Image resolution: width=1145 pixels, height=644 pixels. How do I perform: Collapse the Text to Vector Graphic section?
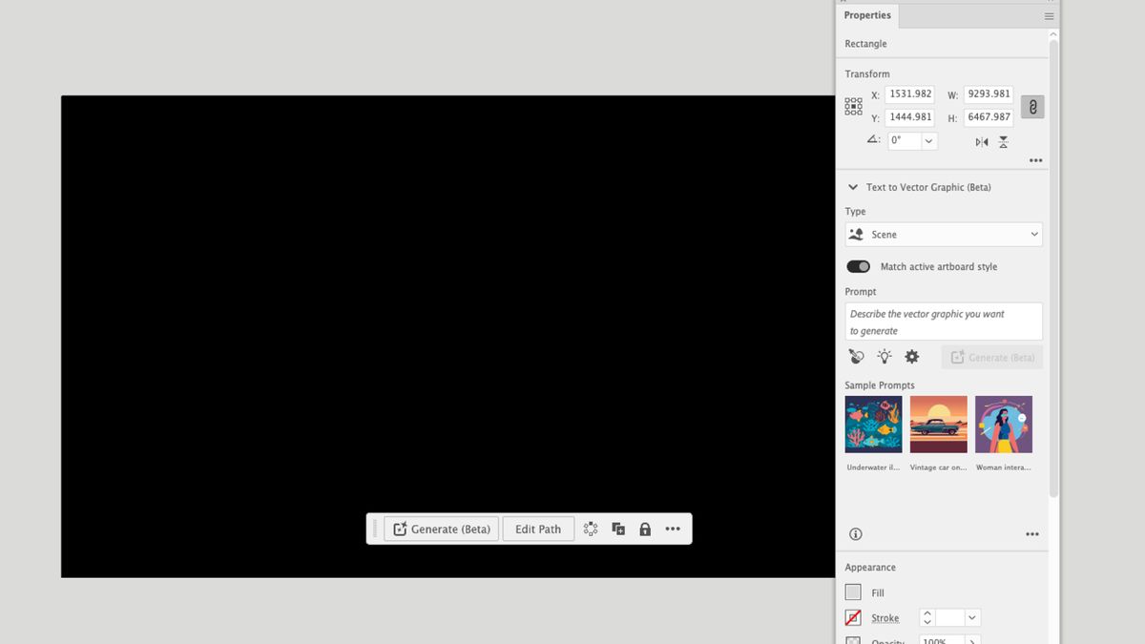(852, 187)
